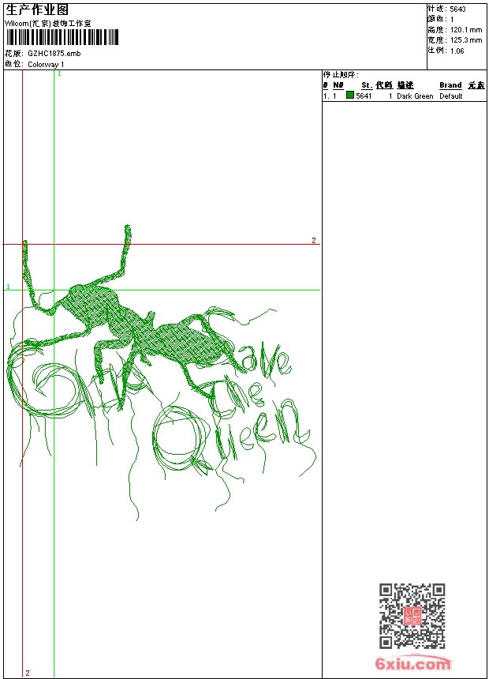Click the Wilcom studio name line

click(48, 24)
